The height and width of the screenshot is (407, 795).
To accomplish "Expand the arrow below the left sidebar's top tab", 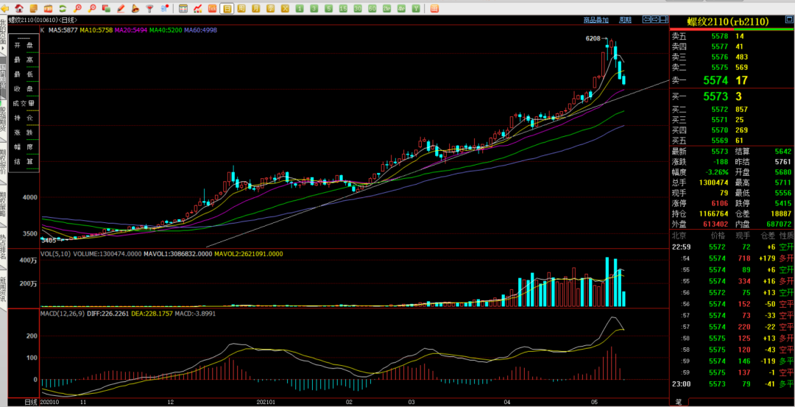I will pos(3,48).
